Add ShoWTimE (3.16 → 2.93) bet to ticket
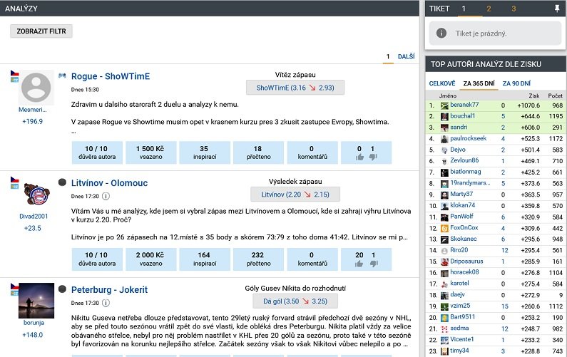Screen dimensions: 567x357 [x=295, y=88]
